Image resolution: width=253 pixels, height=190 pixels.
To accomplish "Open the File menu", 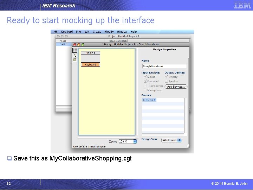I will point(78,32).
